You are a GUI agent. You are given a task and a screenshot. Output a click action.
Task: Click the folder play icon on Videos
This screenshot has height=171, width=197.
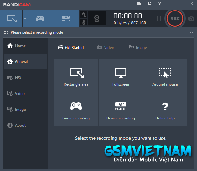point(100,47)
